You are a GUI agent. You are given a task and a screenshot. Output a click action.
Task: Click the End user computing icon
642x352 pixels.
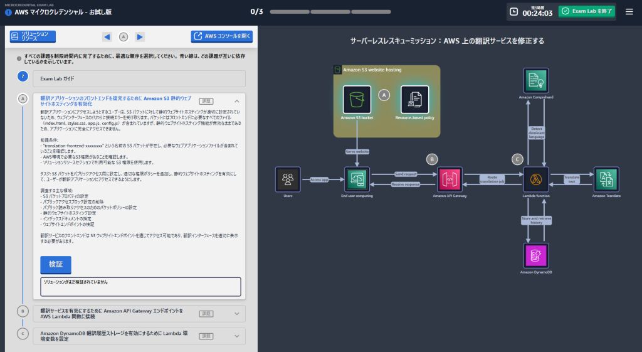point(357,179)
